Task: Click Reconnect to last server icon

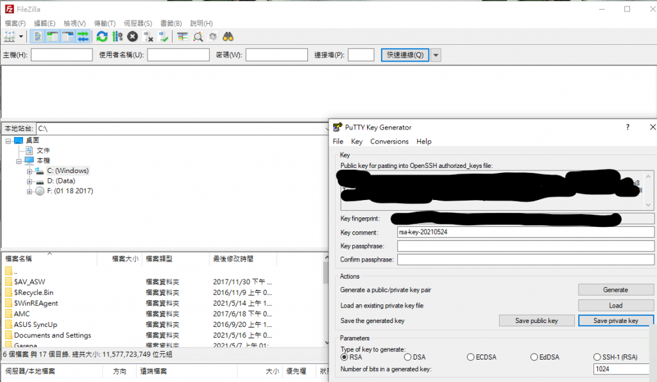Action: pos(164,37)
